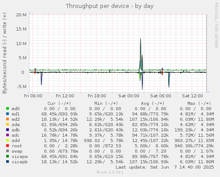Click the 'Min (-/+)' column header
The image size is (220, 177).
click(106, 104)
